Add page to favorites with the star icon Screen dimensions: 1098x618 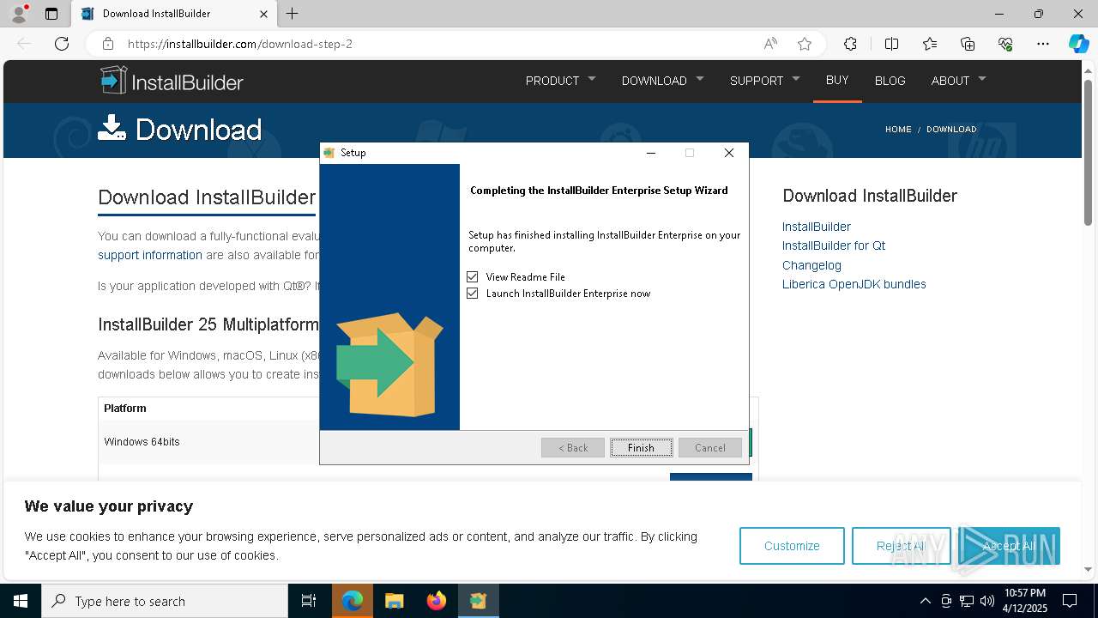(x=805, y=44)
